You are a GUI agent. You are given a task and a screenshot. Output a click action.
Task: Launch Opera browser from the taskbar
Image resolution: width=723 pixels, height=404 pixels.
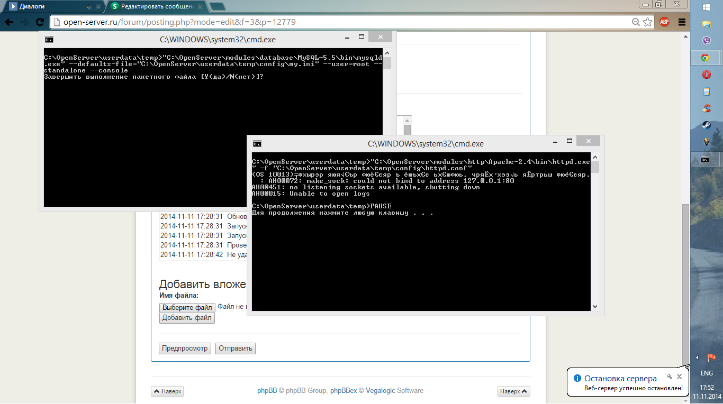706,75
